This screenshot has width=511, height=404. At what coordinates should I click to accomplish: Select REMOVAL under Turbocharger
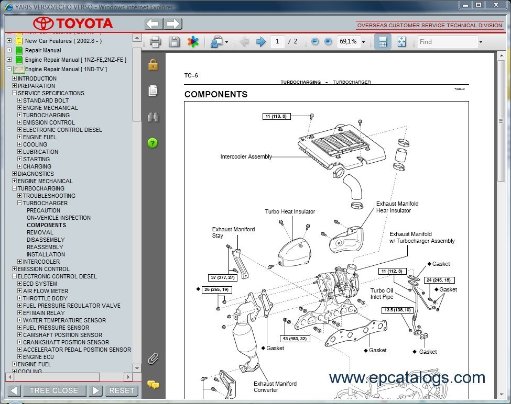coord(40,232)
